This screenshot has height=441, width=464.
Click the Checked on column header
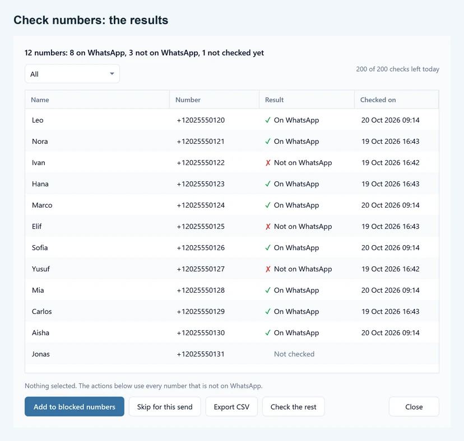tap(396, 100)
